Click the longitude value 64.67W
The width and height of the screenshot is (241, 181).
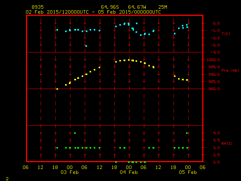coord(136,7)
